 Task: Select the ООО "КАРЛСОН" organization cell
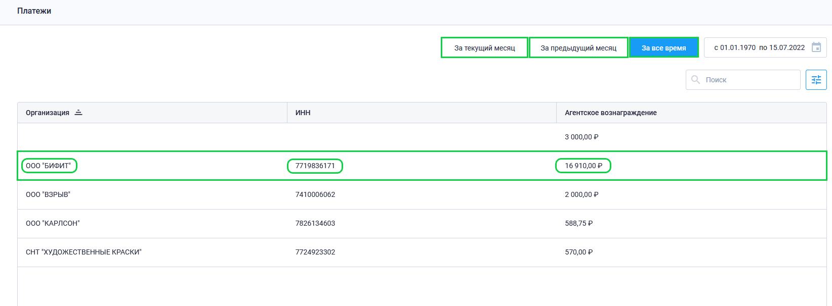pos(53,223)
